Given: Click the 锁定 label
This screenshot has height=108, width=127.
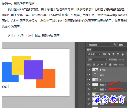Looking at the screenshot, I should (89, 65).
